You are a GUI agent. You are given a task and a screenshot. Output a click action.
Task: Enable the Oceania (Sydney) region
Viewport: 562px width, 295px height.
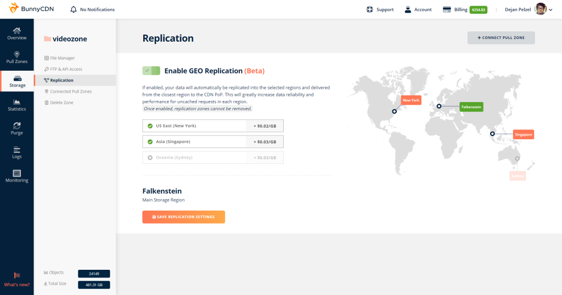pyautogui.click(x=150, y=157)
